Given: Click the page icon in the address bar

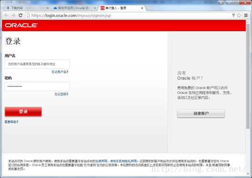Looking at the screenshot, I should [28, 15].
